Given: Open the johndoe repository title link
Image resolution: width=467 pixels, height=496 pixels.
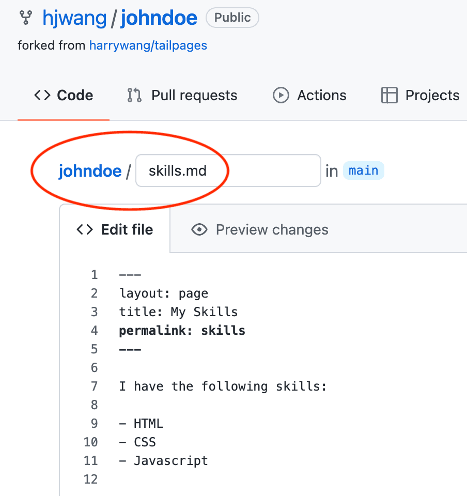Looking at the screenshot, I should click(159, 18).
